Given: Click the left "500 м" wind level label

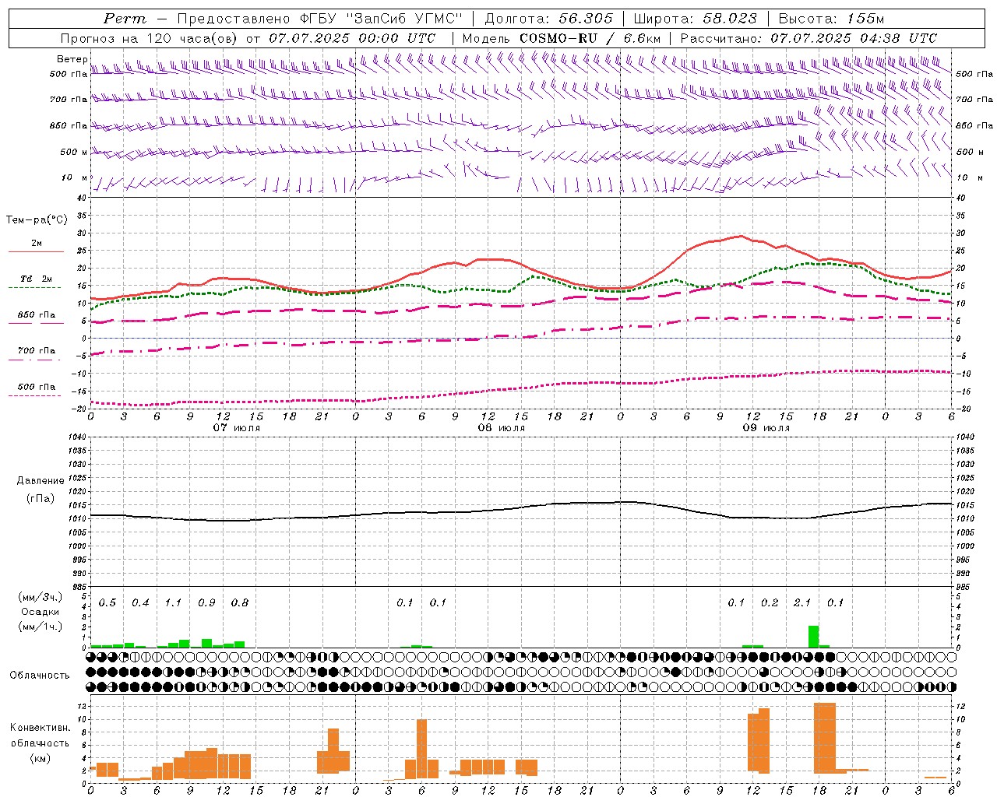Looking at the screenshot, I should (x=73, y=152).
